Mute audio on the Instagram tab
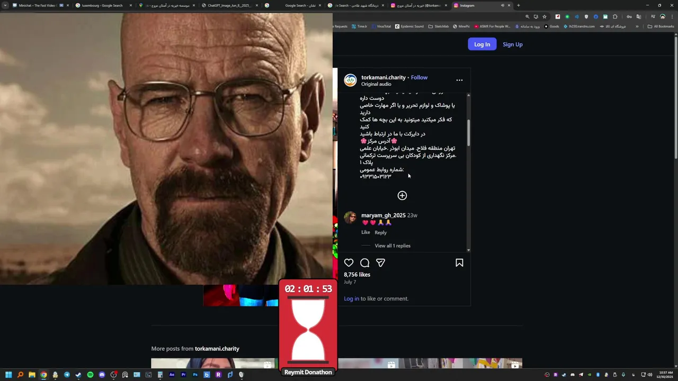Screen dimensions: 678x381 [x=502, y=5]
